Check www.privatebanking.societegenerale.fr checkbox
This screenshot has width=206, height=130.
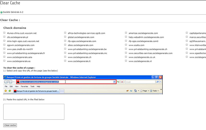pyautogui.click(x=4, y=53)
